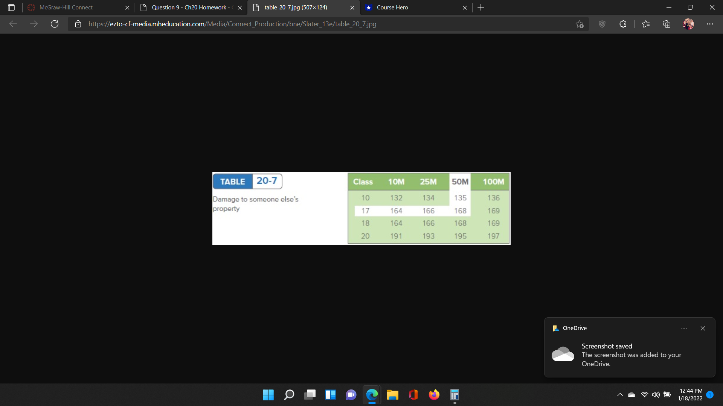Open the Edge profile avatar
723x406 pixels.
[x=689, y=24]
